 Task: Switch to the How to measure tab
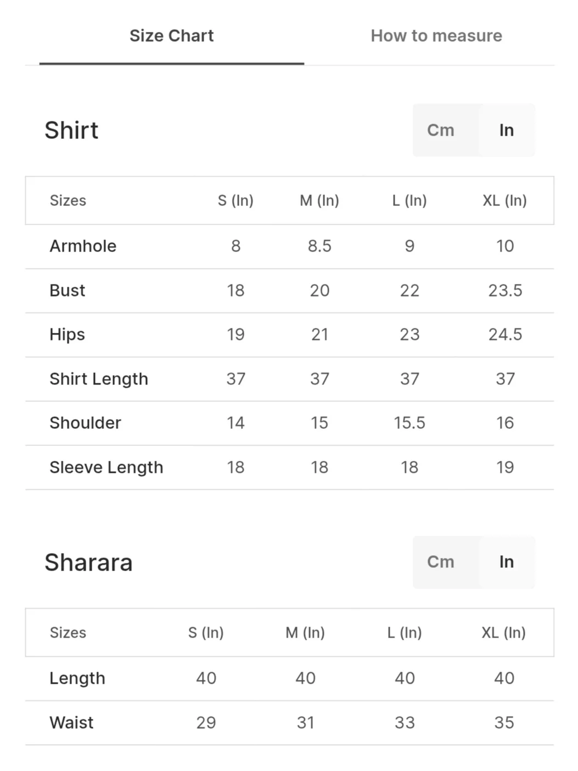tap(436, 36)
